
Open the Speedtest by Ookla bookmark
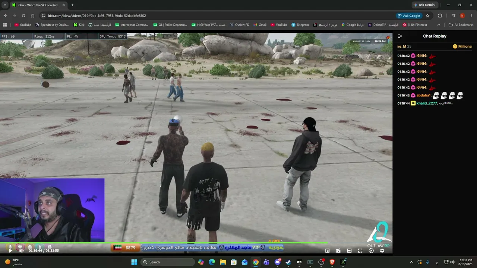pyautogui.click(x=52, y=25)
